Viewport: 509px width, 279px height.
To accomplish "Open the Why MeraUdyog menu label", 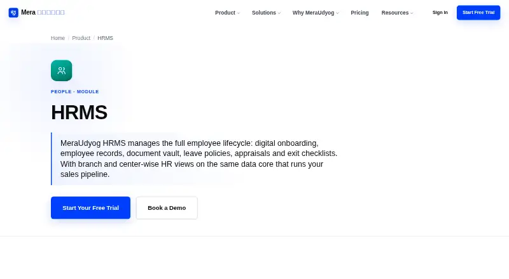I will pyautogui.click(x=313, y=13).
